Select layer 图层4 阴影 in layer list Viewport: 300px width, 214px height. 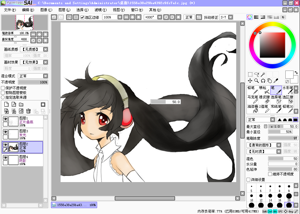[22, 160]
